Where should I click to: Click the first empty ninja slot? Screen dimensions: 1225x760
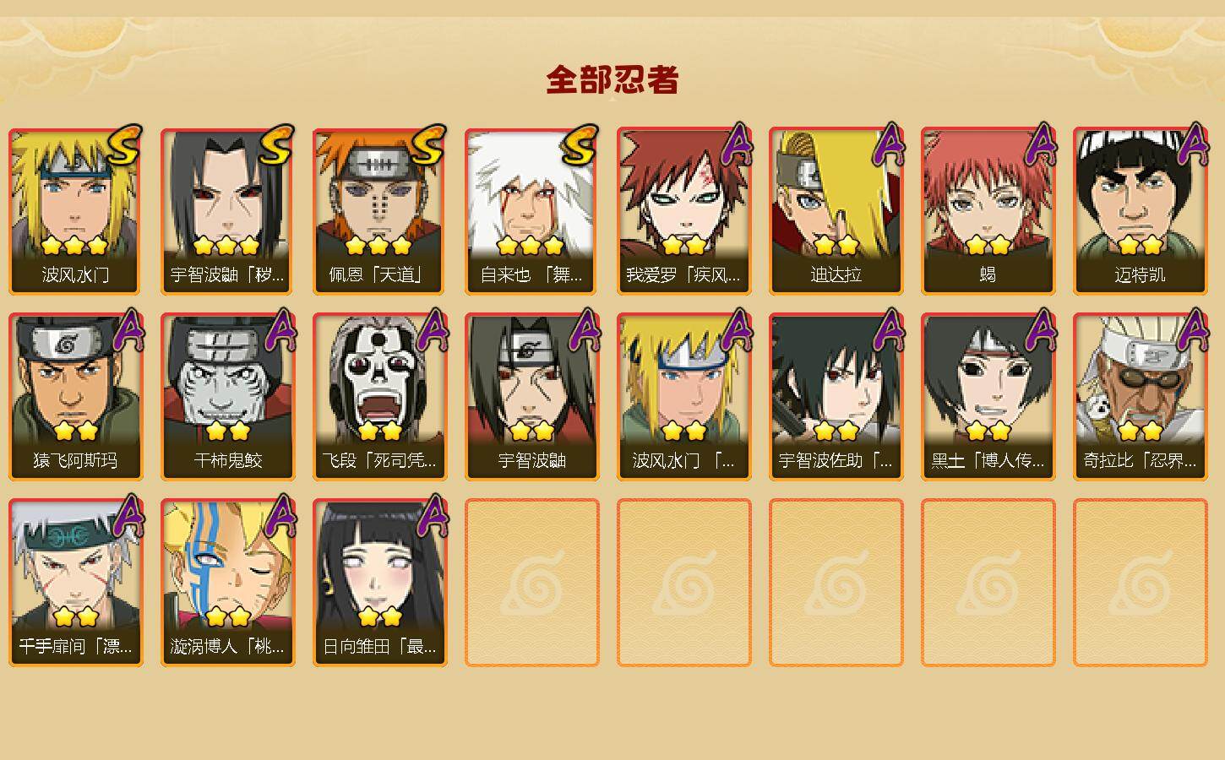tap(532, 583)
